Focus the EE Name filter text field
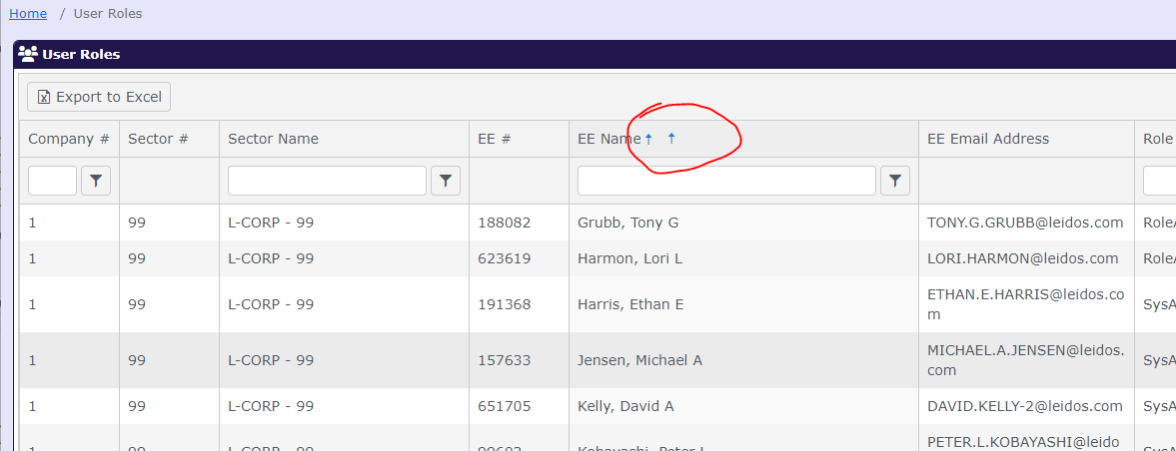 pyautogui.click(x=726, y=181)
